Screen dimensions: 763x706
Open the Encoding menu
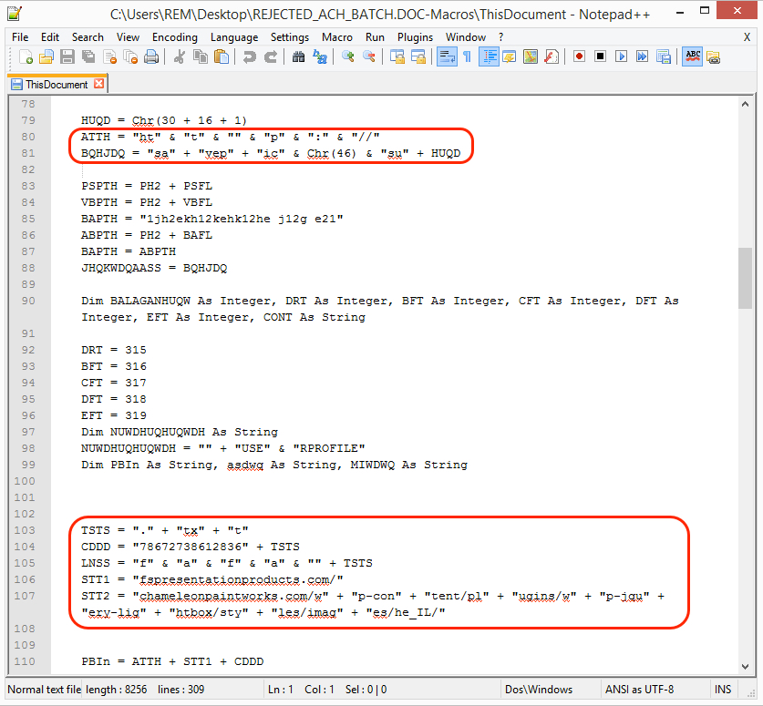pos(175,37)
